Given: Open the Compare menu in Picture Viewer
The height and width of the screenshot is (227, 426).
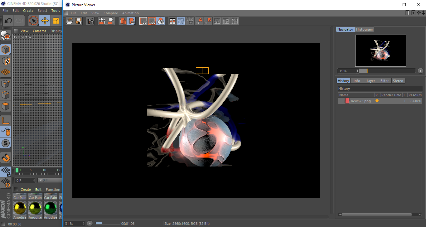Looking at the screenshot, I should click(x=111, y=13).
